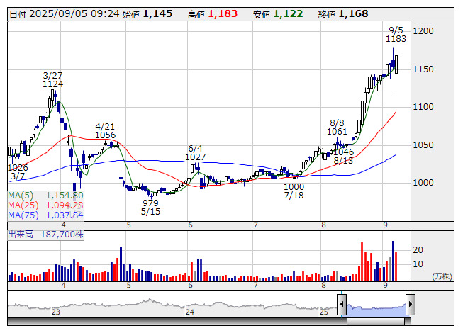Click the left range handle arrow in navigator
The height and width of the screenshot is (333, 463).
[x=342, y=305]
